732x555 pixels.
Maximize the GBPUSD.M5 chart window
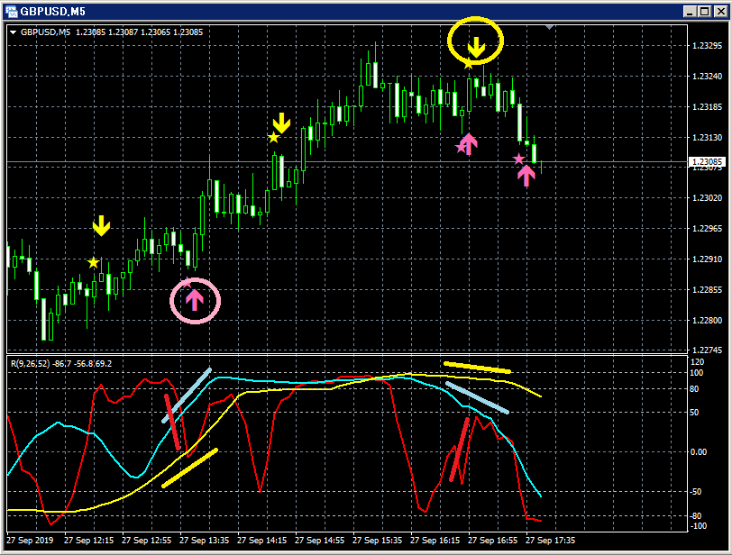[x=704, y=11]
